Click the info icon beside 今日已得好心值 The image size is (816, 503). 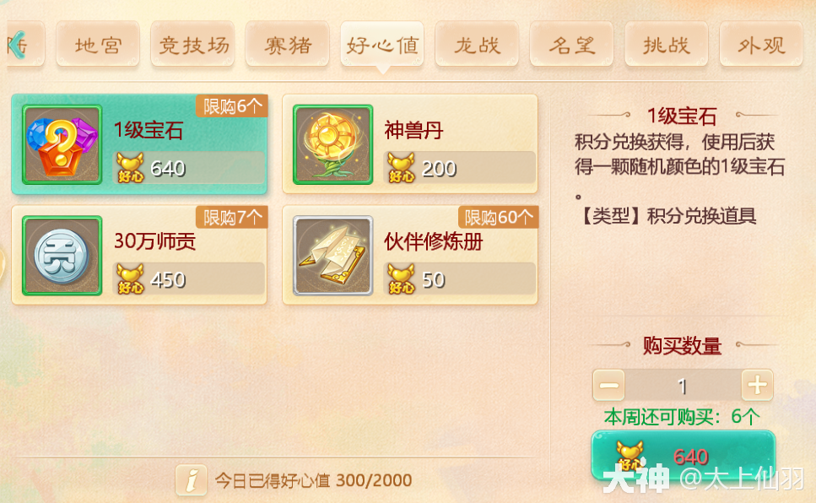(x=191, y=479)
